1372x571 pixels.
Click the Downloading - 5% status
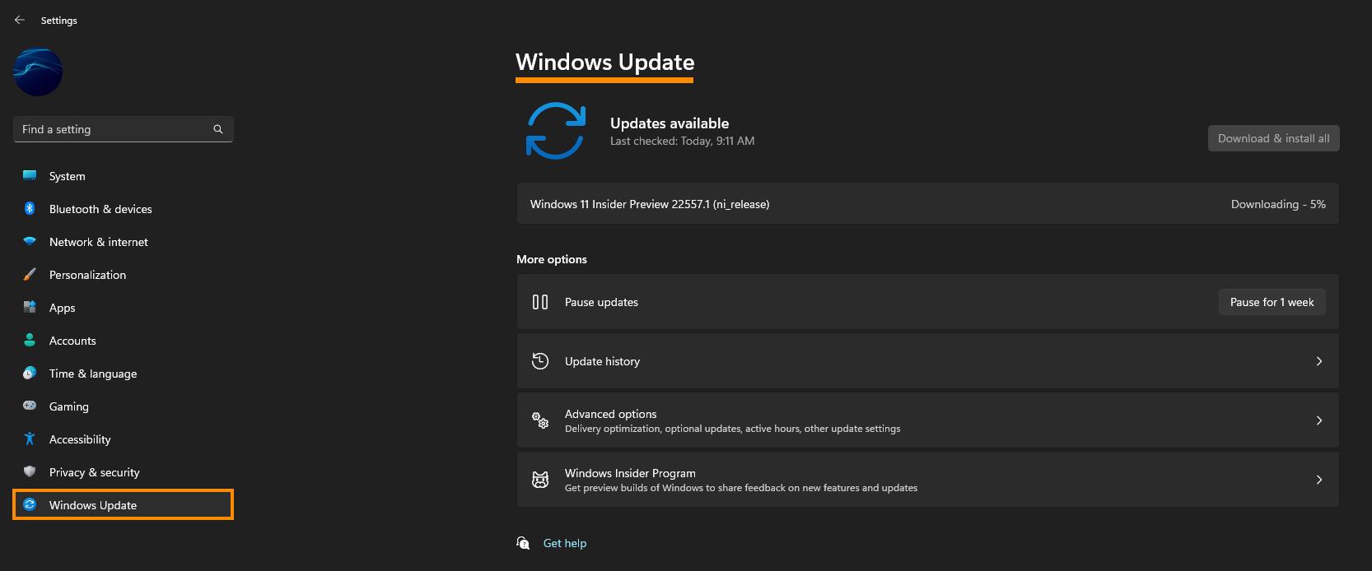(1278, 204)
